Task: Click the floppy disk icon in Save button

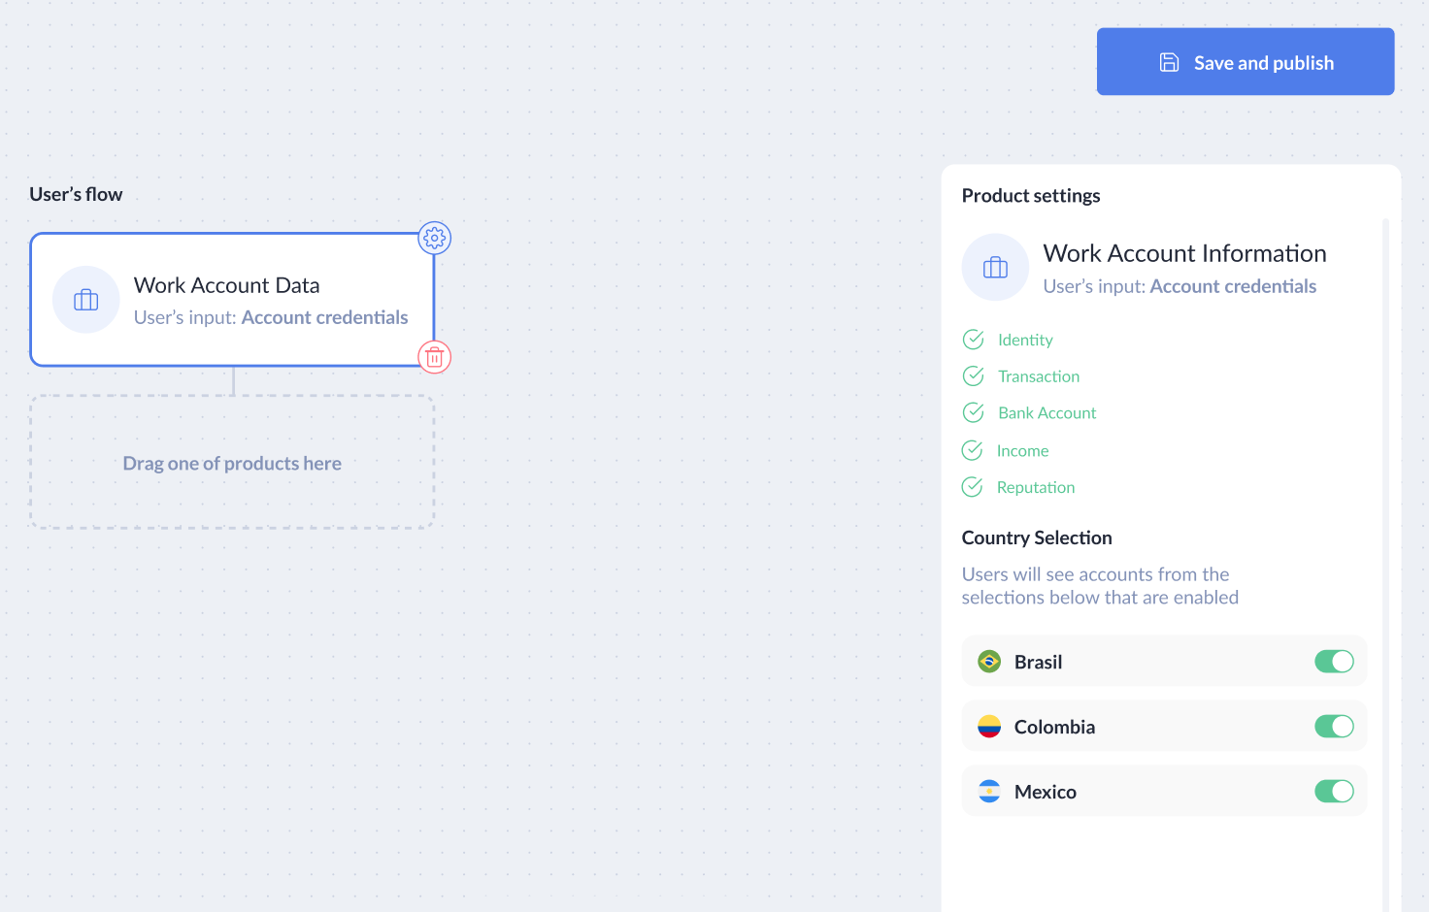Action: tap(1169, 62)
